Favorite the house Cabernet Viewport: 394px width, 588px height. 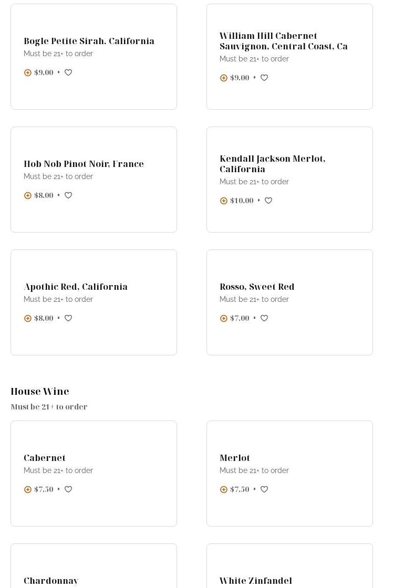click(x=68, y=489)
